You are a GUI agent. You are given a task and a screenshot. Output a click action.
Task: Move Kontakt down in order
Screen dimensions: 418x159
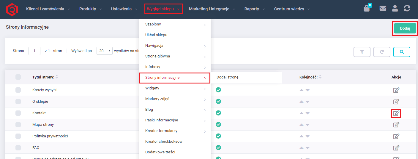(x=307, y=113)
